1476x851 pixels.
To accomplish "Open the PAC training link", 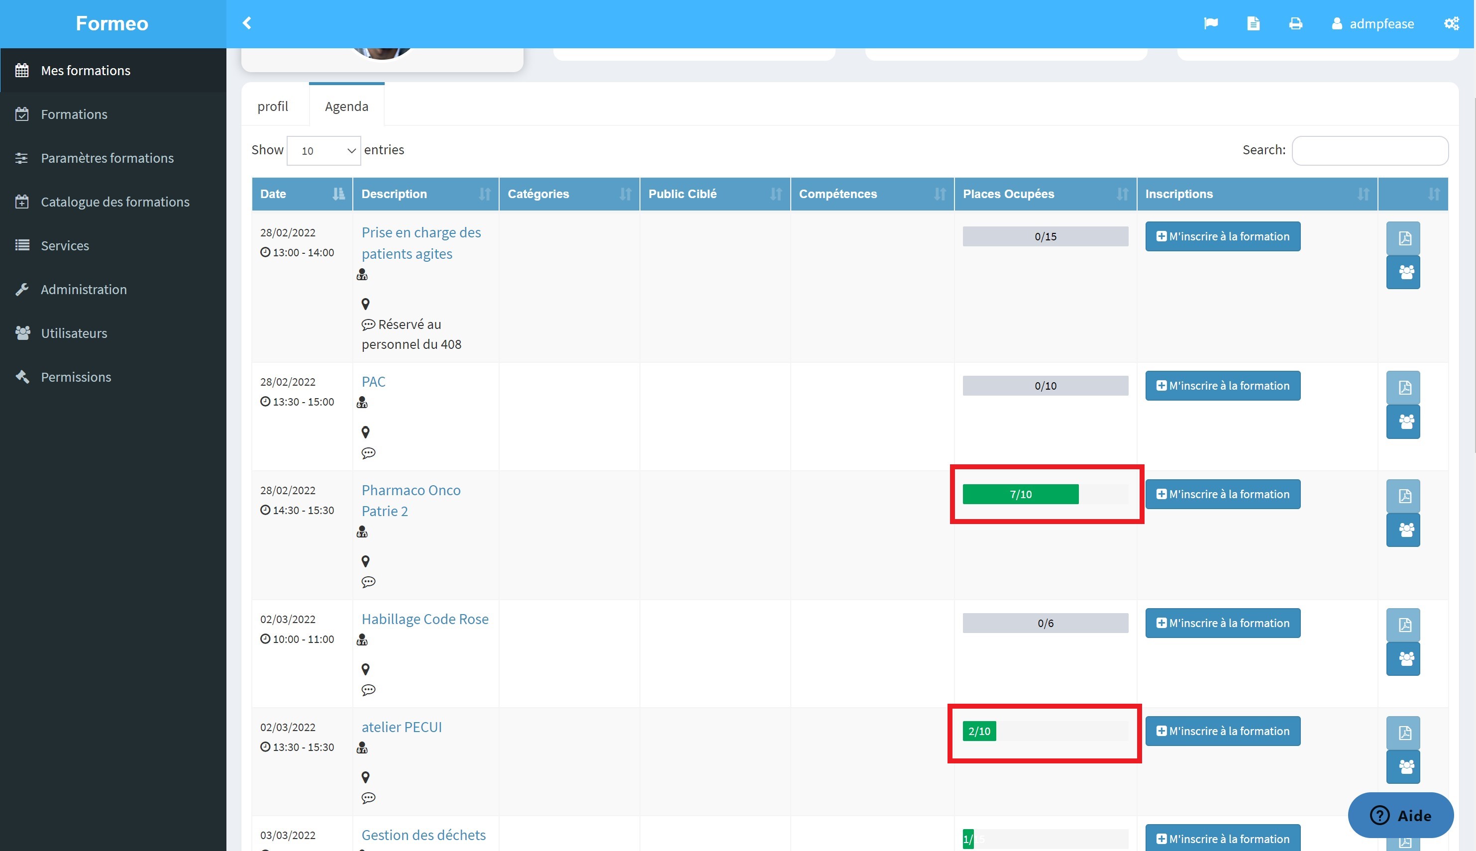I will tap(373, 382).
